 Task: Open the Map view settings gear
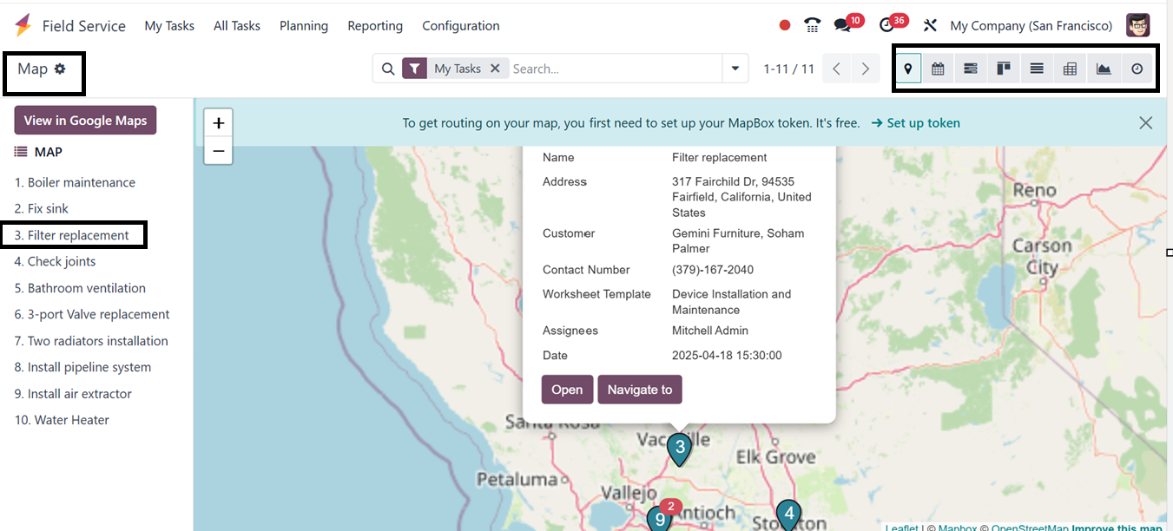point(60,69)
